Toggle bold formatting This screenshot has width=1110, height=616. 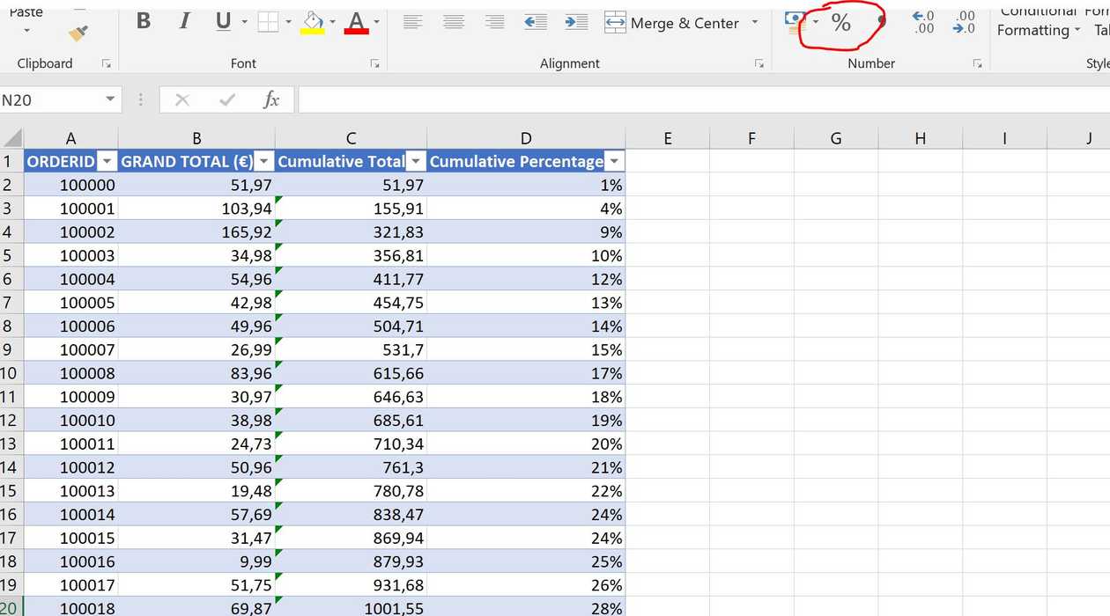point(143,22)
